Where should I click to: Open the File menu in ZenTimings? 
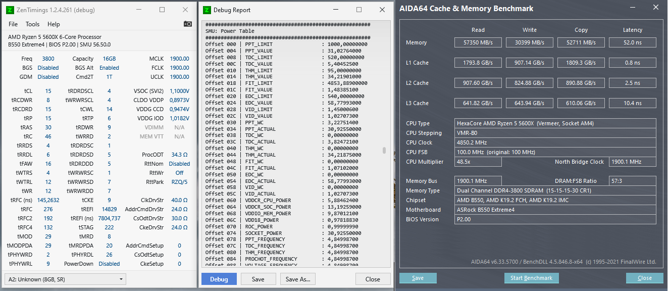tap(13, 24)
